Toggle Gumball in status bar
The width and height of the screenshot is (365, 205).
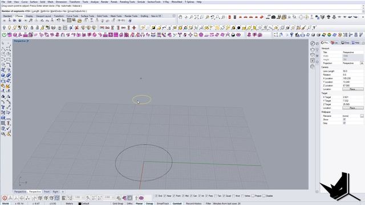[177, 204]
